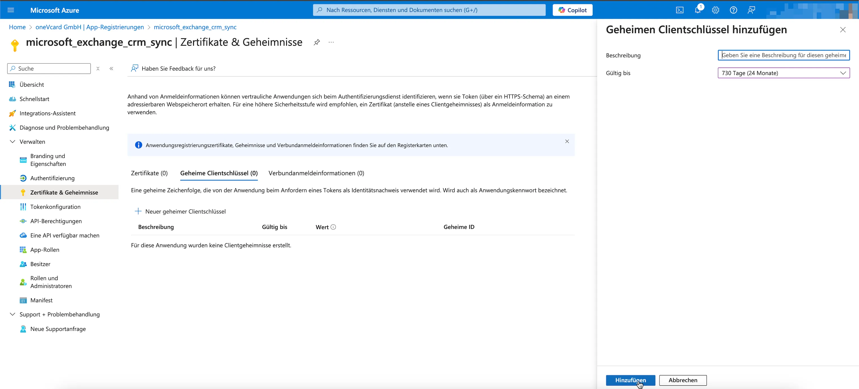Click the Übersicht grid icon
Screen dimensions: 859x389
coord(12,85)
